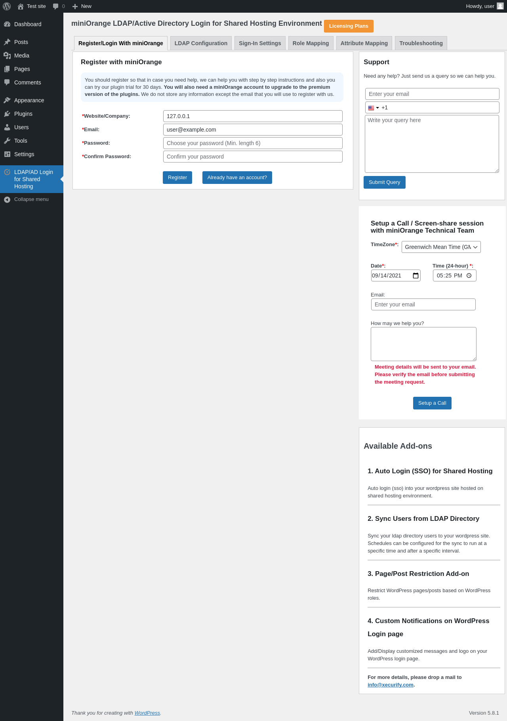Open the Role Mapping tab
The width and height of the screenshot is (507, 721).
coord(311,43)
